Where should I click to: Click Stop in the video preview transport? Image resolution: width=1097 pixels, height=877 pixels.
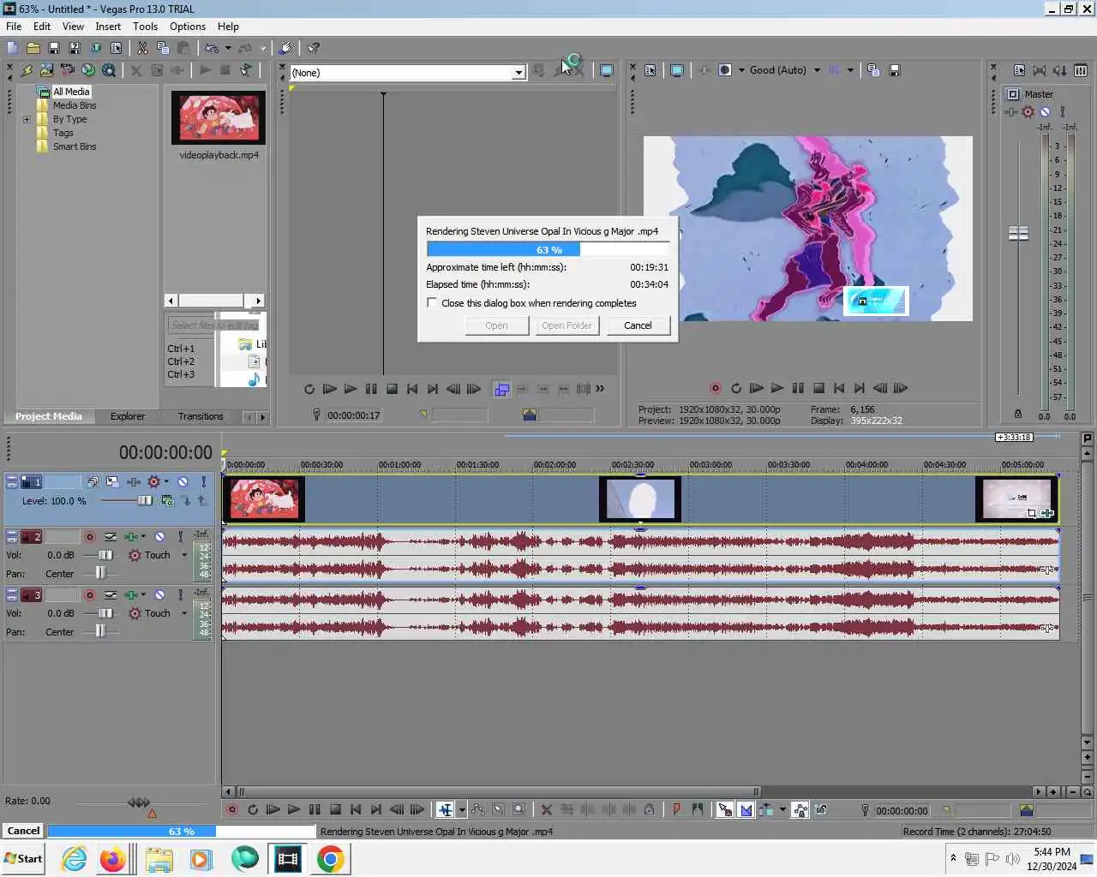(x=818, y=388)
